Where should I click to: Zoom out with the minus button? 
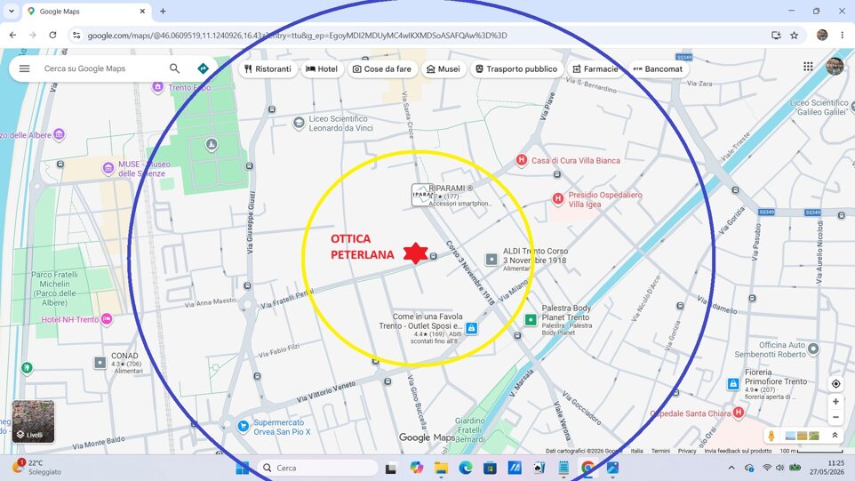point(835,418)
